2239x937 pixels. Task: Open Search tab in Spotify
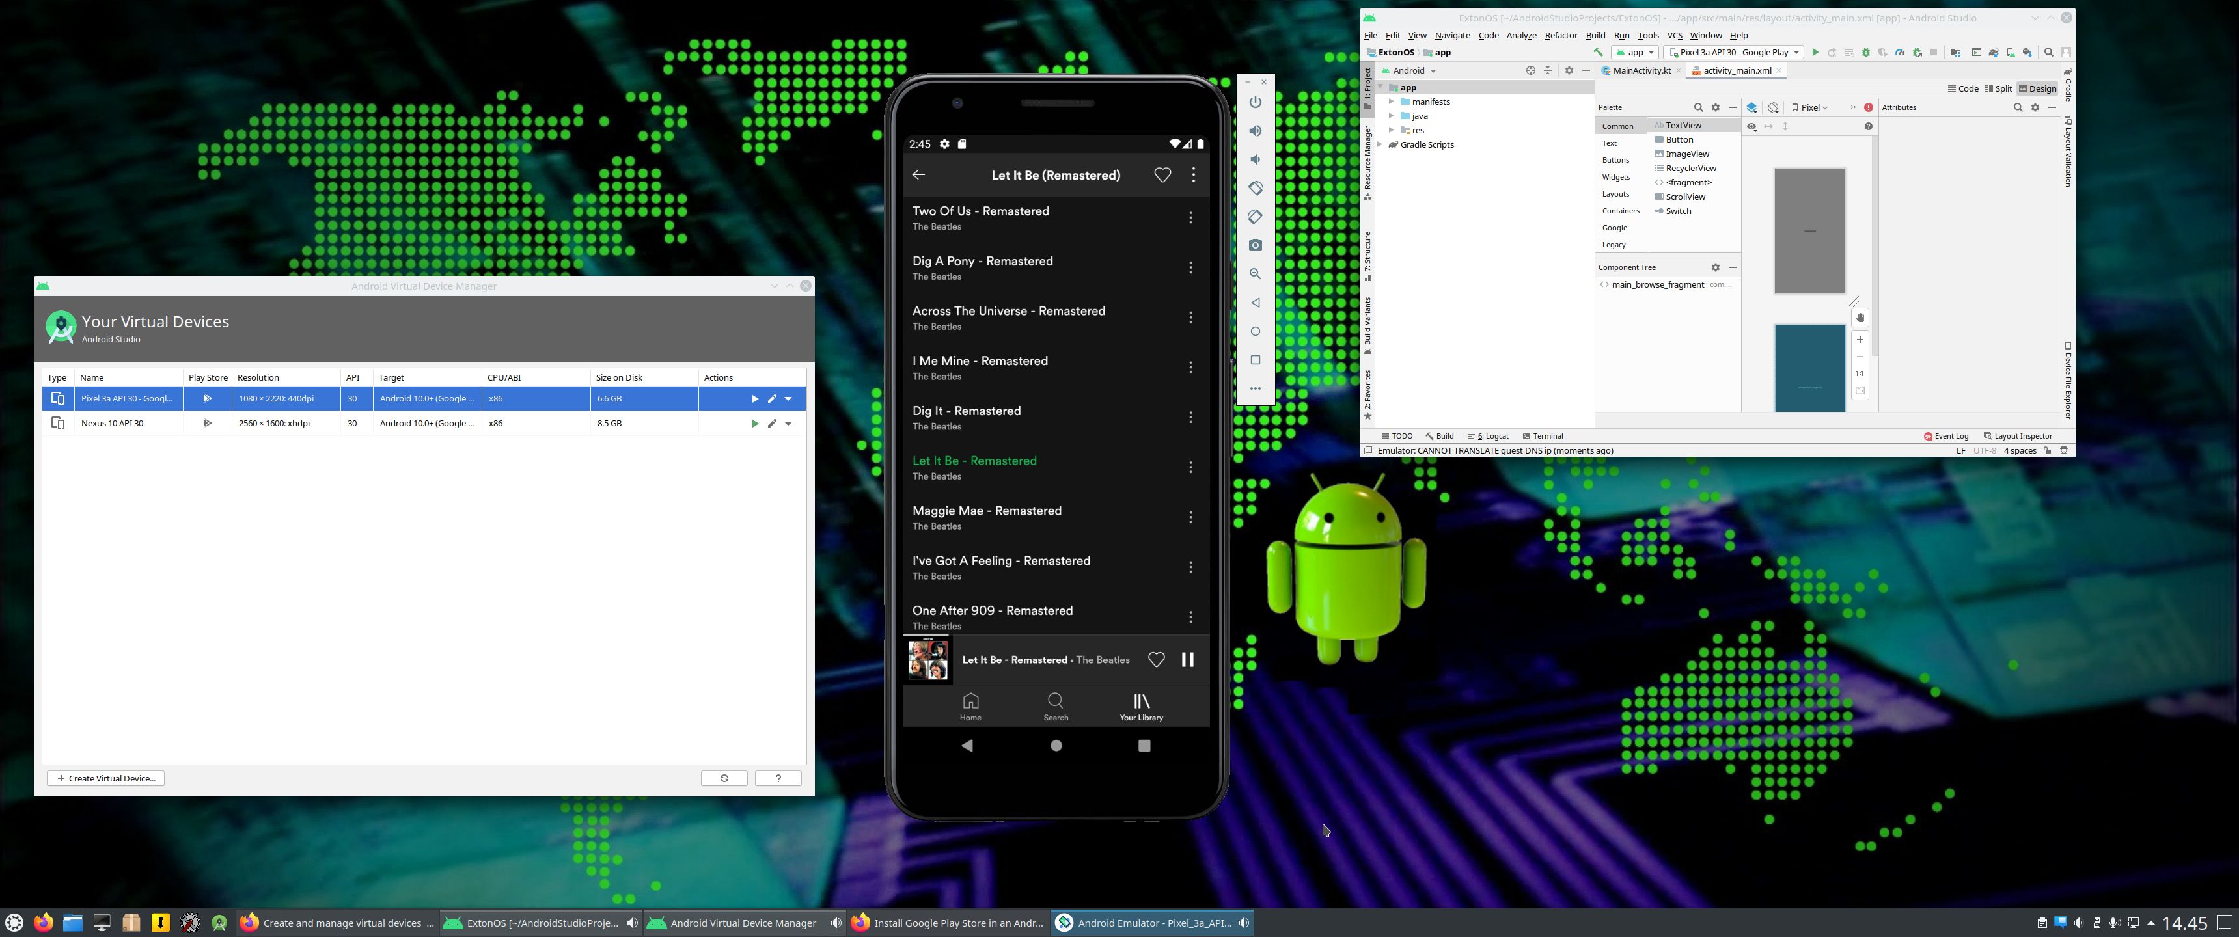(x=1056, y=707)
